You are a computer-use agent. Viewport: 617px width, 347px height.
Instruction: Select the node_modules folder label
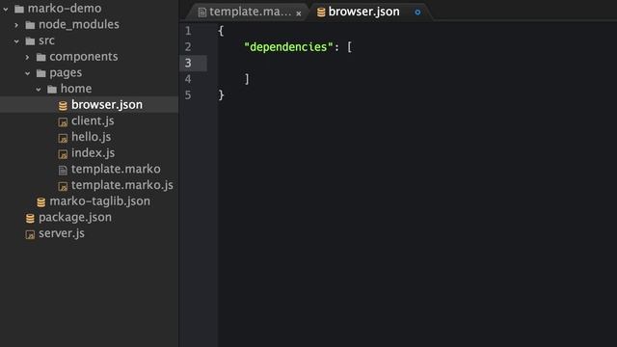coord(79,24)
